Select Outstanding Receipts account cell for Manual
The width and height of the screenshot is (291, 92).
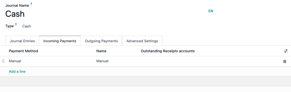[210, 61]
